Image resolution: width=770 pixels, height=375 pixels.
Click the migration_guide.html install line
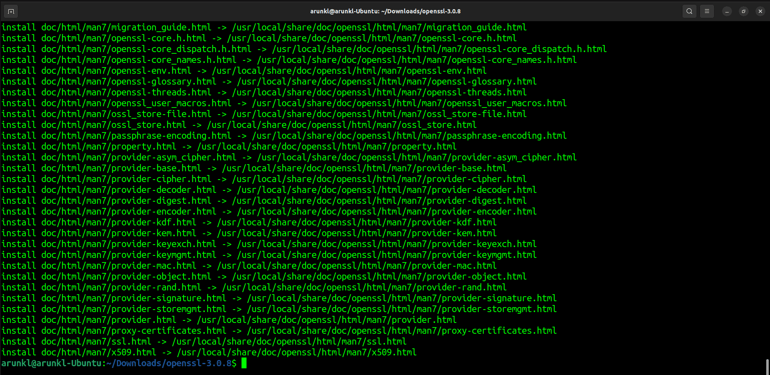pos(264,27)
